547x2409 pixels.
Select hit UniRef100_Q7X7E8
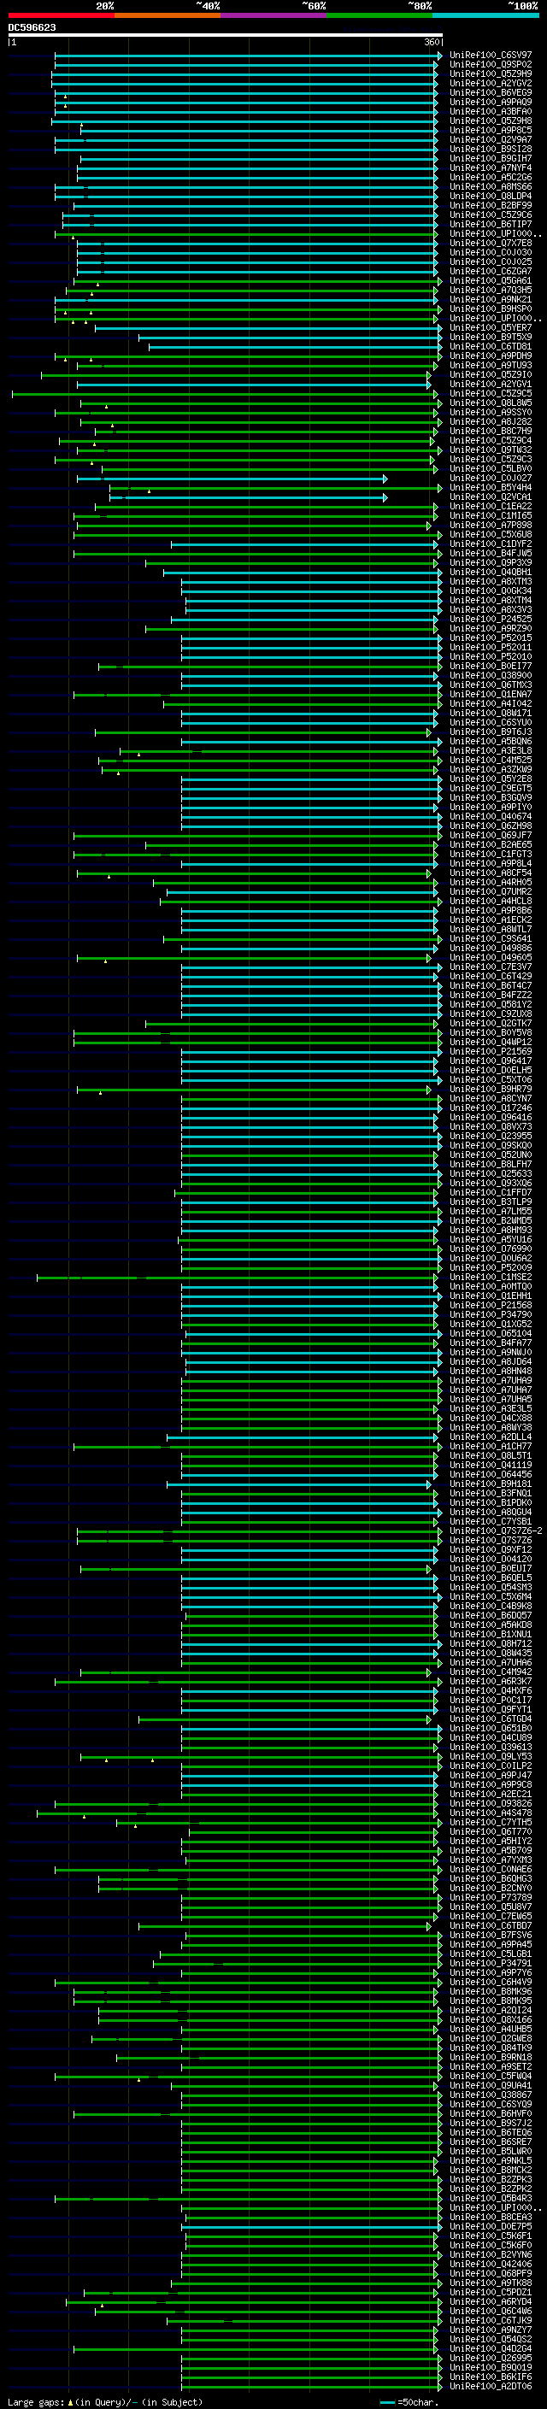(x=491, y=244)
